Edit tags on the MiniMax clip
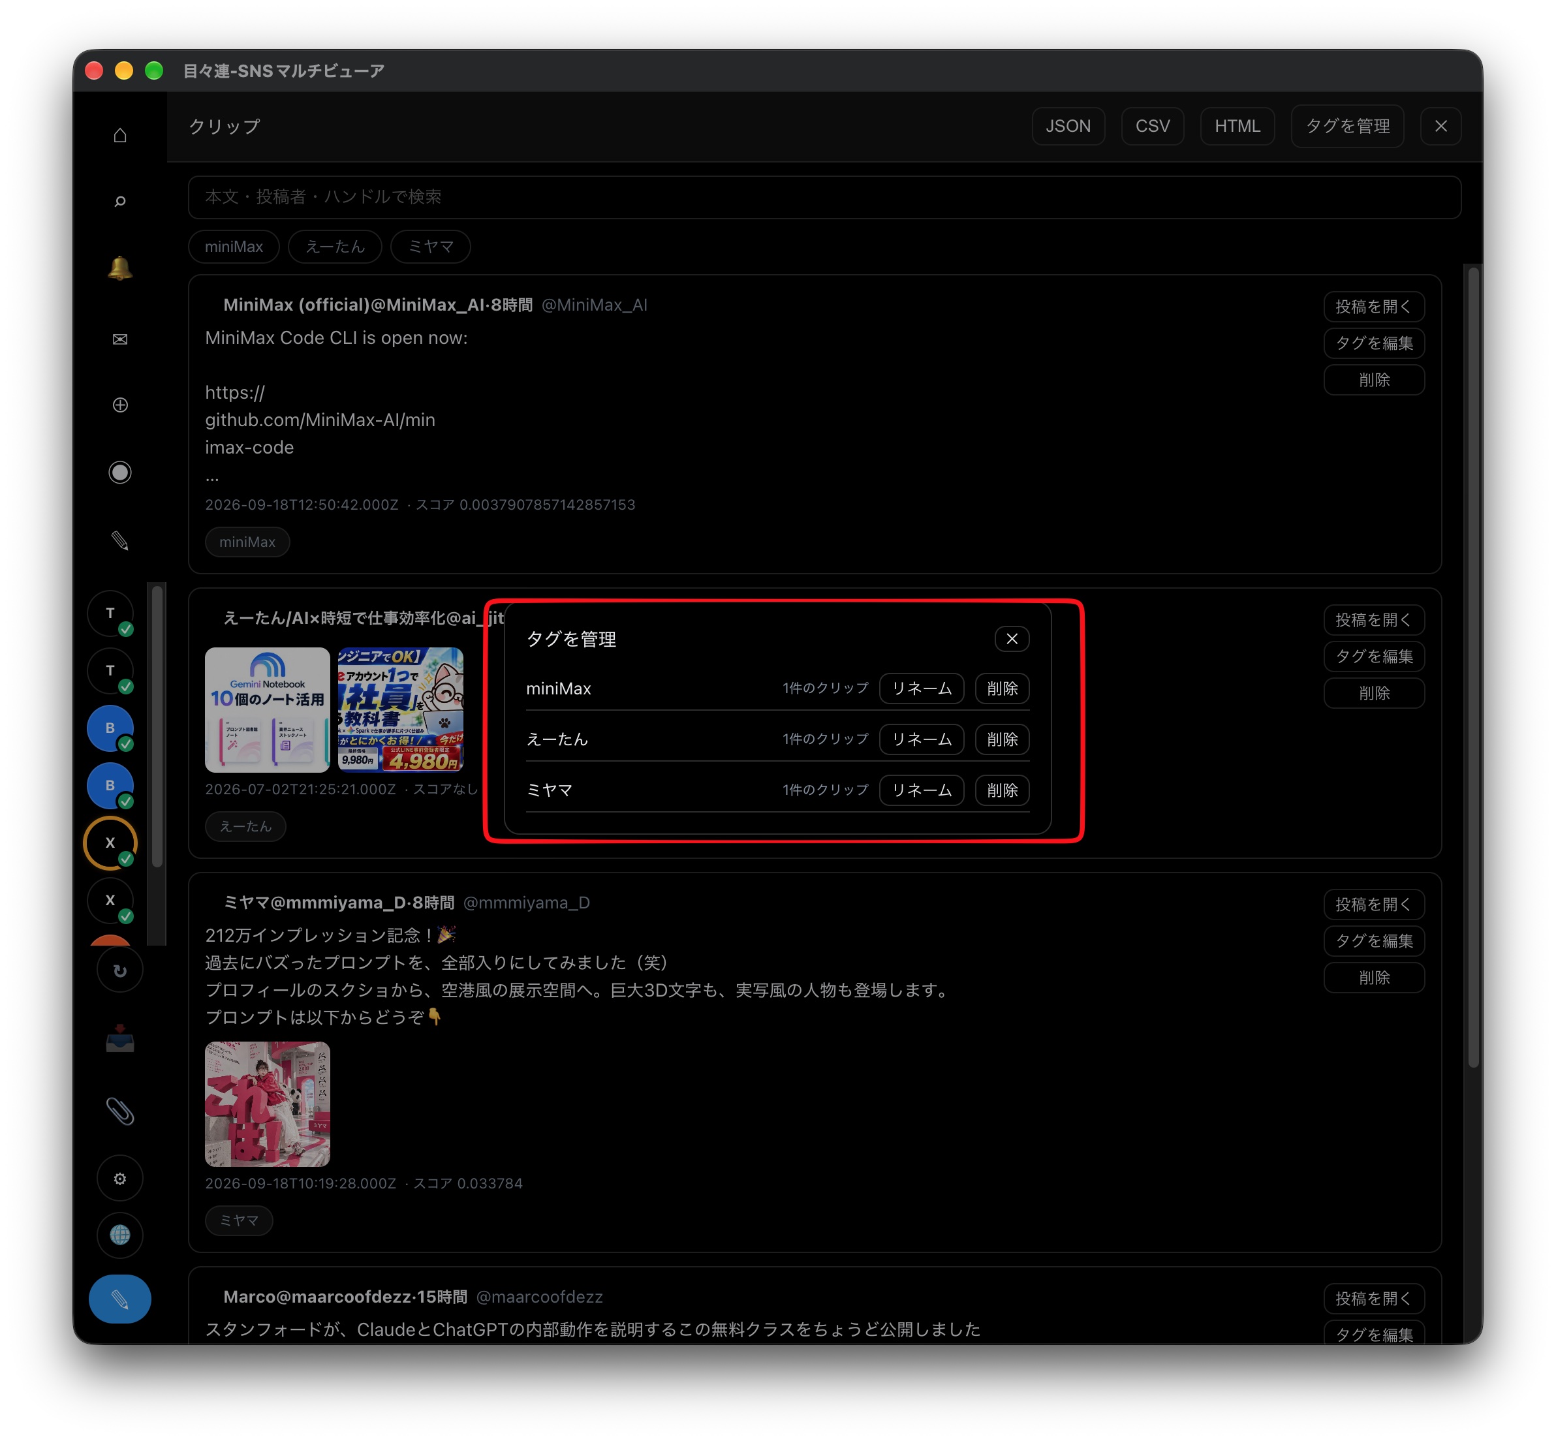 tap(1373, 343)
